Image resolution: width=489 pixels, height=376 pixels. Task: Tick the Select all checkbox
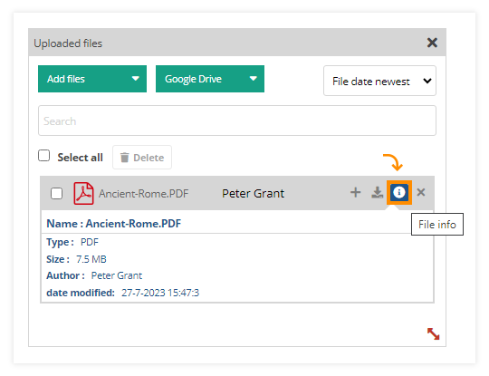[x=43, y=156]
